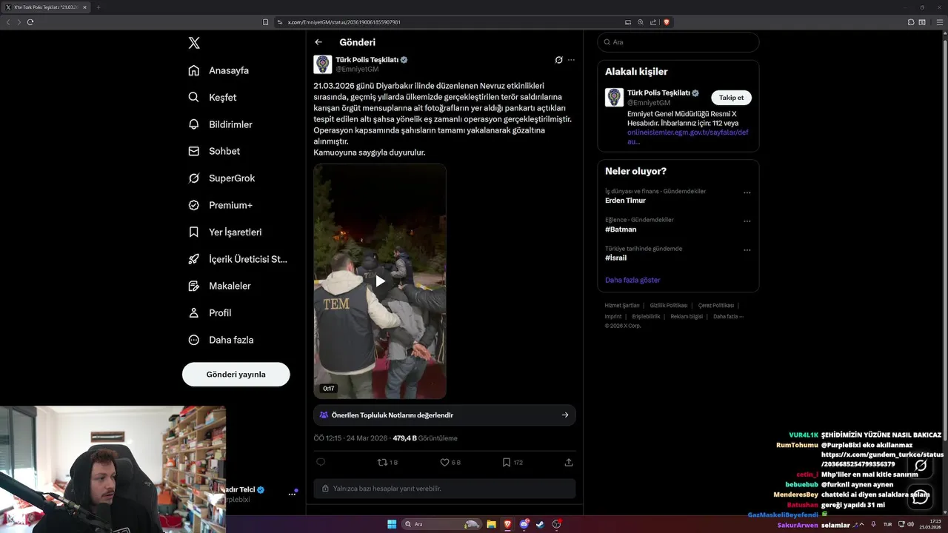948x533 pixels.
Task: Expand the Daha fazla menu
Action: pos(221,340)
